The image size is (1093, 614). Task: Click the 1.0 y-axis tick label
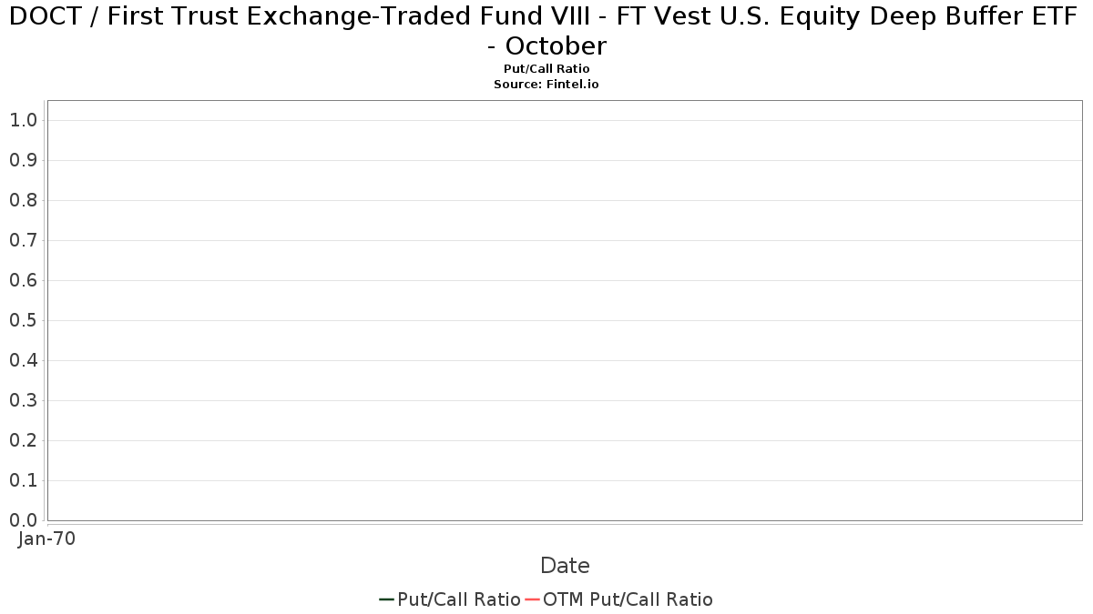(23, 120)
